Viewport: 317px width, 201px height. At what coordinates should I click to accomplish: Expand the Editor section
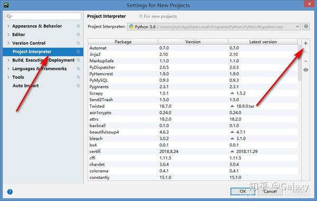click(8, 34)
